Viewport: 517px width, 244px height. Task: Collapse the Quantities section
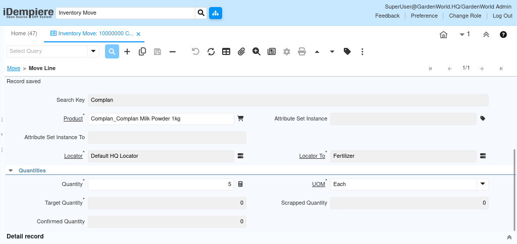pos(11,170)
